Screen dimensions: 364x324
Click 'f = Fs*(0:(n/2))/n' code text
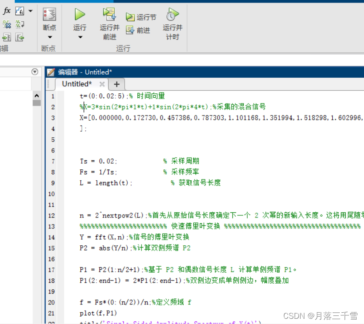click(x=114, y=302)
